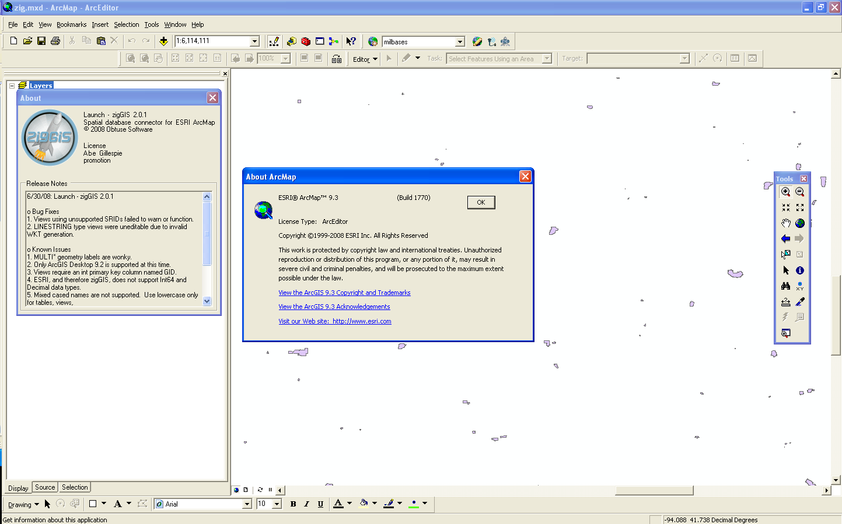Open the Find binoculars tool
This screenshot has height=524, width=842.
[x=785, y=286]
